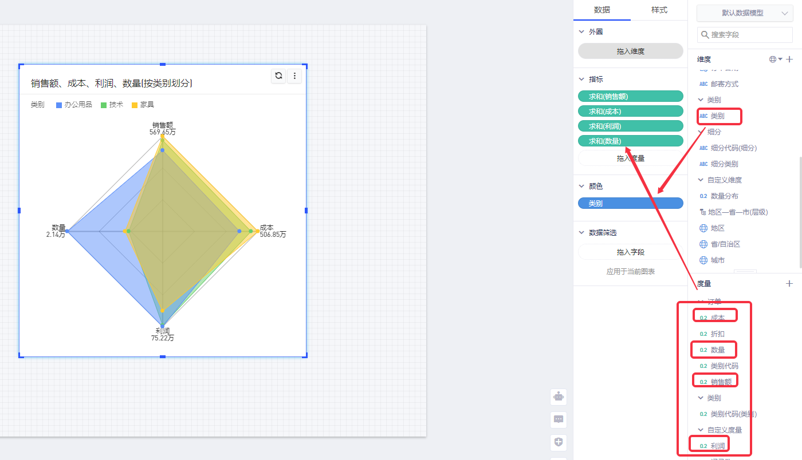Click the blue 类别 color field pill
This screenshot has height=460, width=802.
coord(630,203)
